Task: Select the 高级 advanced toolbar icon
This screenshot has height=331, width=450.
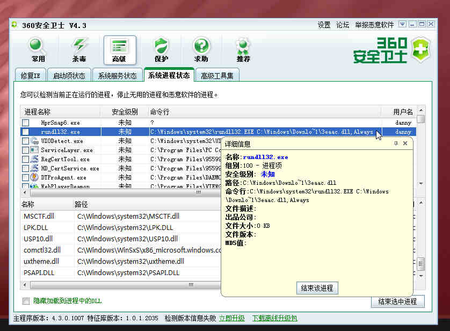Action: point(120,50)
